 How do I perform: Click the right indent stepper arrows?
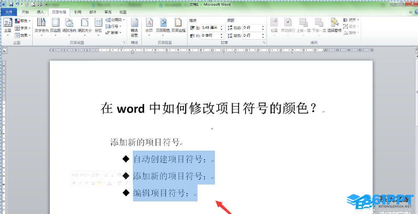pyautogui.click(x=221, y=36)
